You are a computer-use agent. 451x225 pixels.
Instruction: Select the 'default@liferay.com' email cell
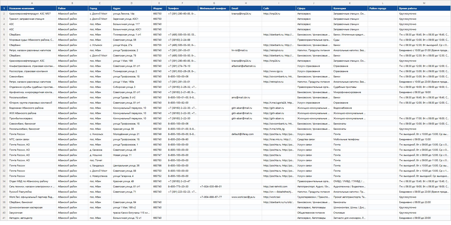coord(246,134)
